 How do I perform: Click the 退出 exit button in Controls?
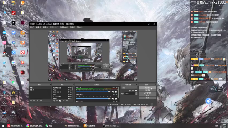[147, 98]
